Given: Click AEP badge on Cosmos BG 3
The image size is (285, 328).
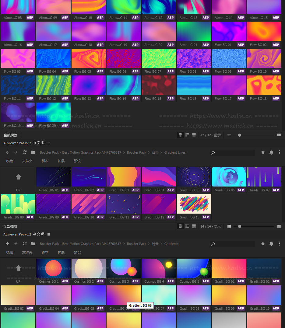Looking at the screenshot, I should [x=135, y=281].
